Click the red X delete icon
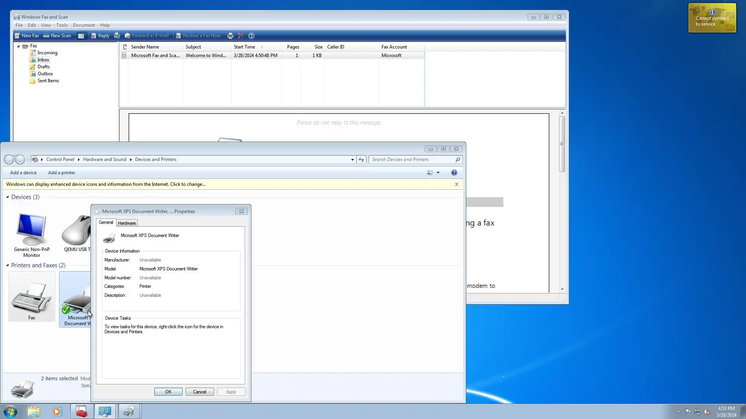This screenshot has width=746, height=419. point(241,36)
